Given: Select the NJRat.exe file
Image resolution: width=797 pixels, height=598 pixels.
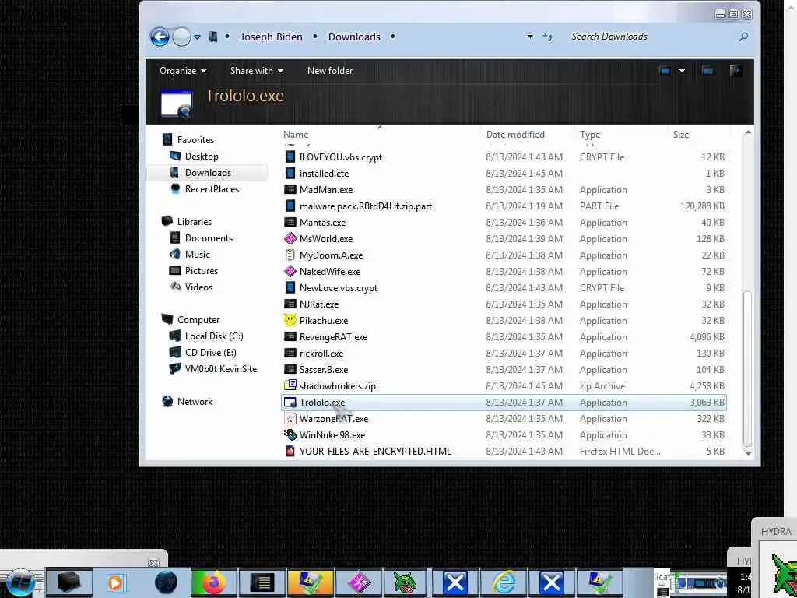Looking at the screenshot, I should click(x=318, y=304).
